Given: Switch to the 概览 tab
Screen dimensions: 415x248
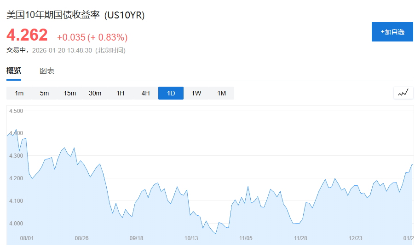Looking at the screenshot, I should point(14,71).
